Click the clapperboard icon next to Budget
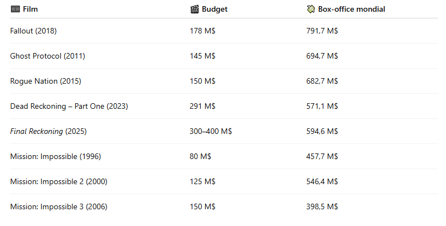The width and height of the screenshot is (446, 226). click(x=195, y=9)
